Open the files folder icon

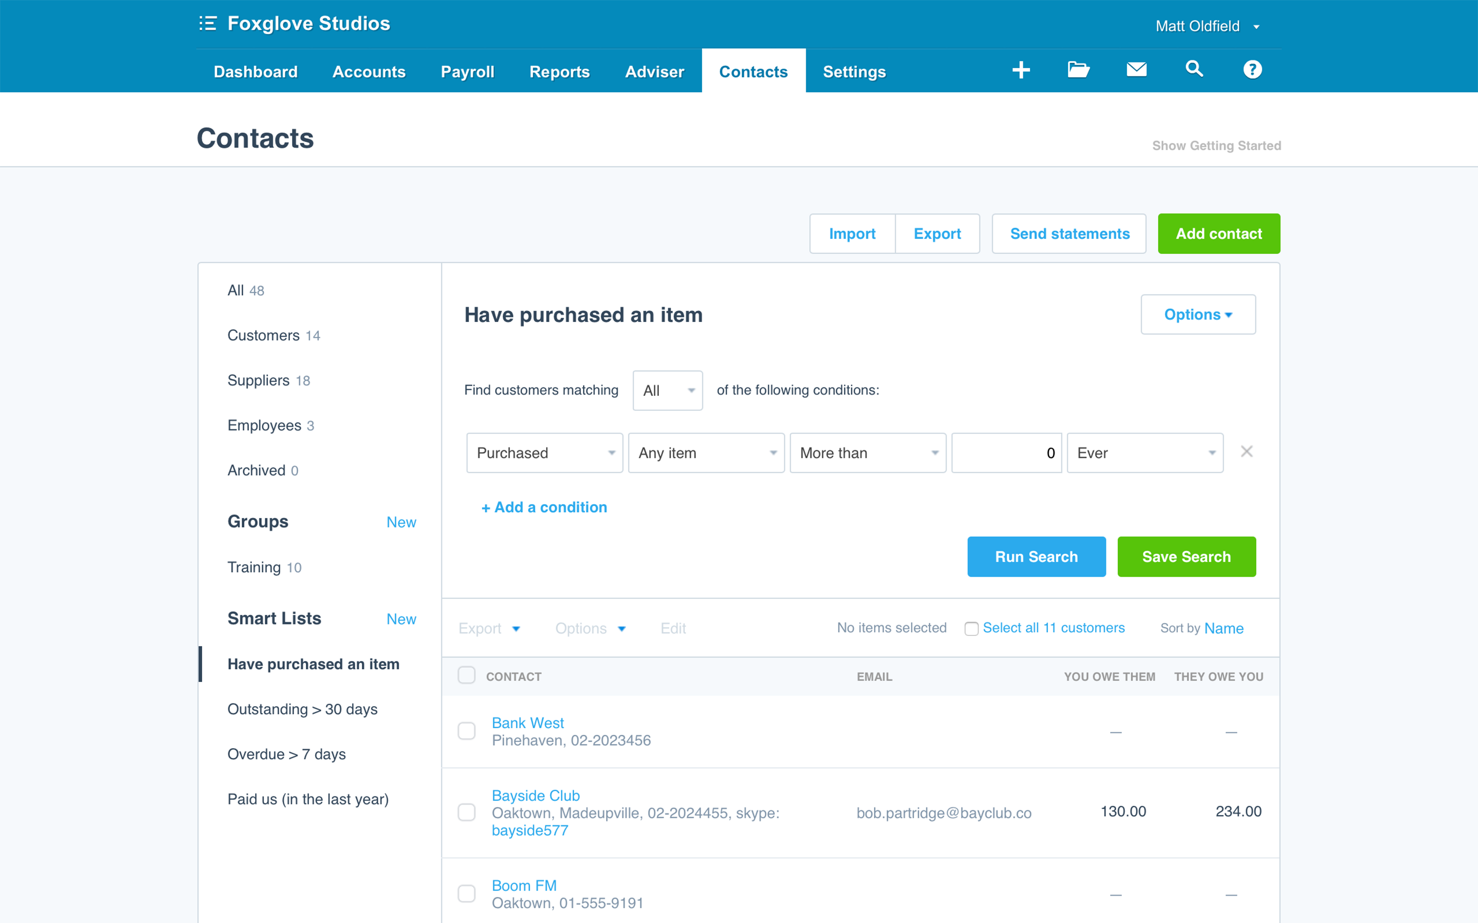coord(1078,70)
